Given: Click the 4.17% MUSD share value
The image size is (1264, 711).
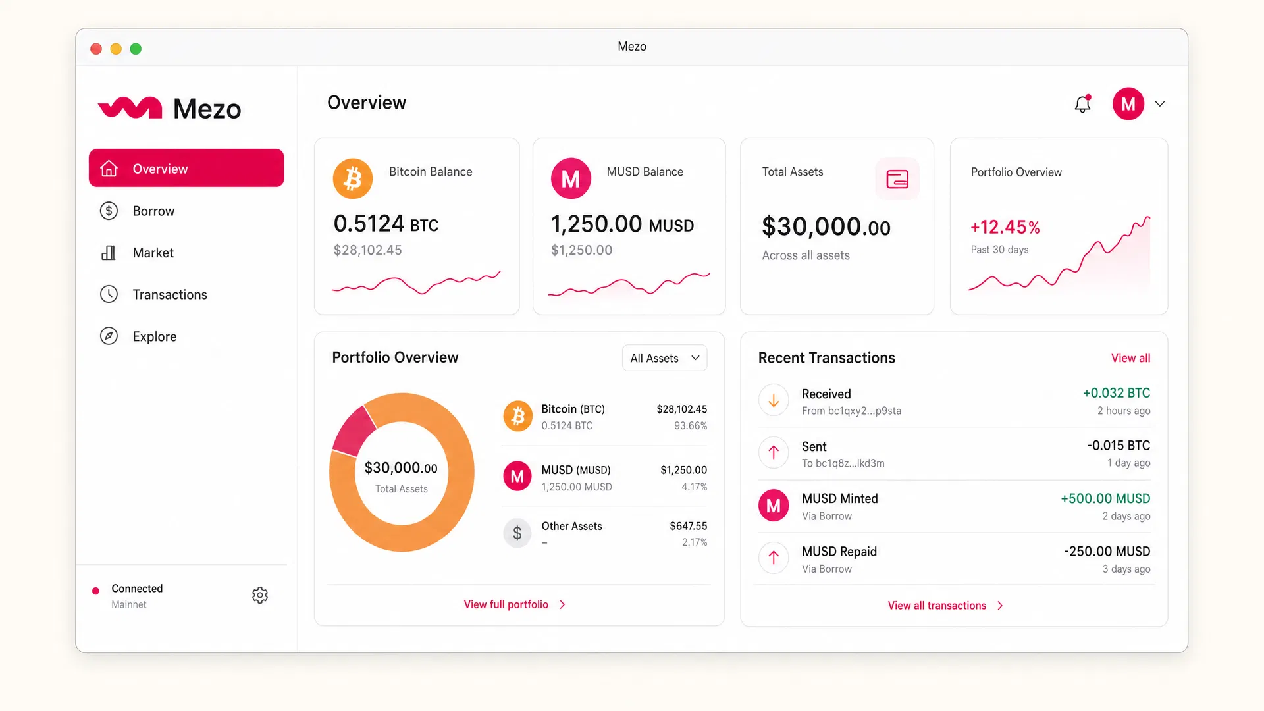Looking at the screenshot, I should click(x=695, y=487).
